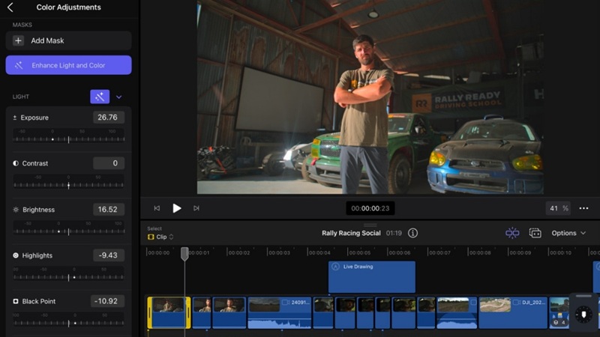This screenshot has width=600, height=337.
Task: Open project info for Rally Racing Social
Action: [412, 233]
